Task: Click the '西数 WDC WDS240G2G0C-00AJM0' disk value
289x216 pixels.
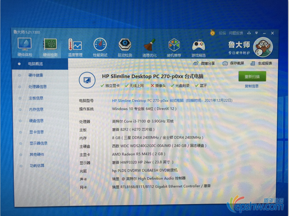Action: click(141, 146)
